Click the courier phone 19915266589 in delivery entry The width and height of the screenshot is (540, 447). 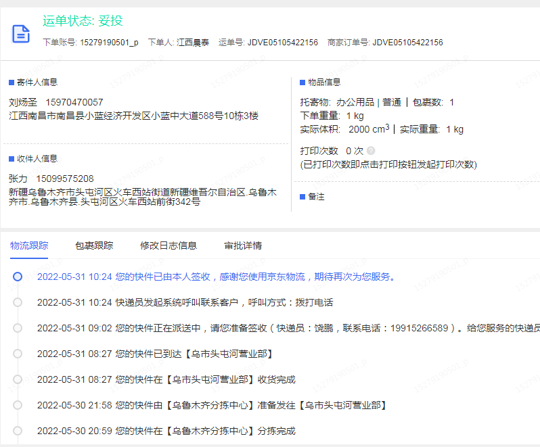point(419,328)
